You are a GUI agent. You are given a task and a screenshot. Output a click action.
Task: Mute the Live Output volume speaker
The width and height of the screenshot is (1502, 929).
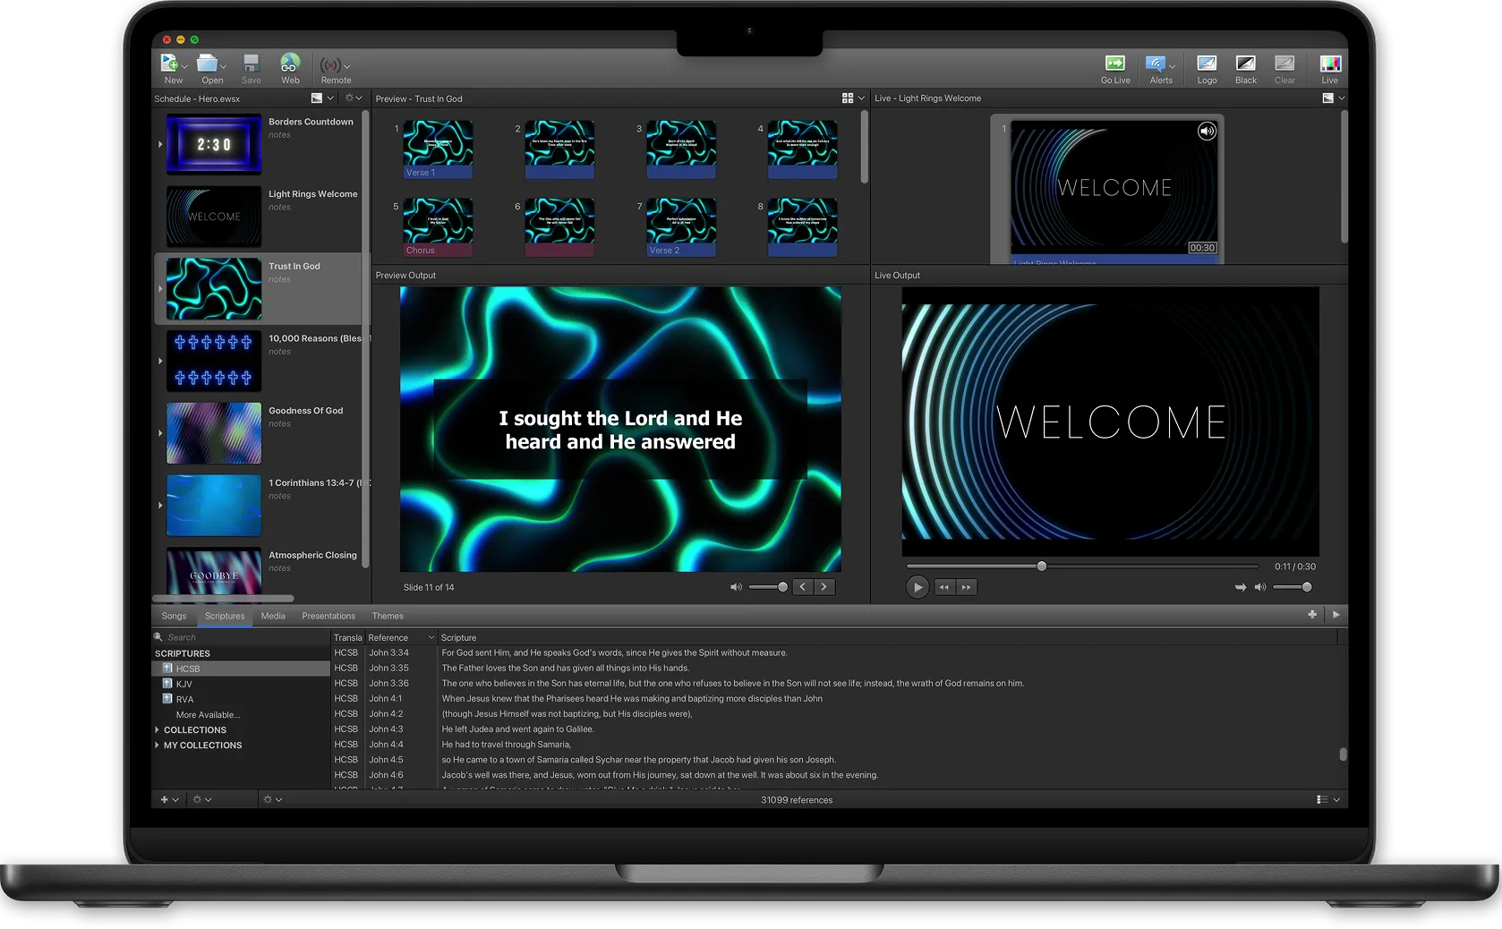click(x=1259, y=587)
